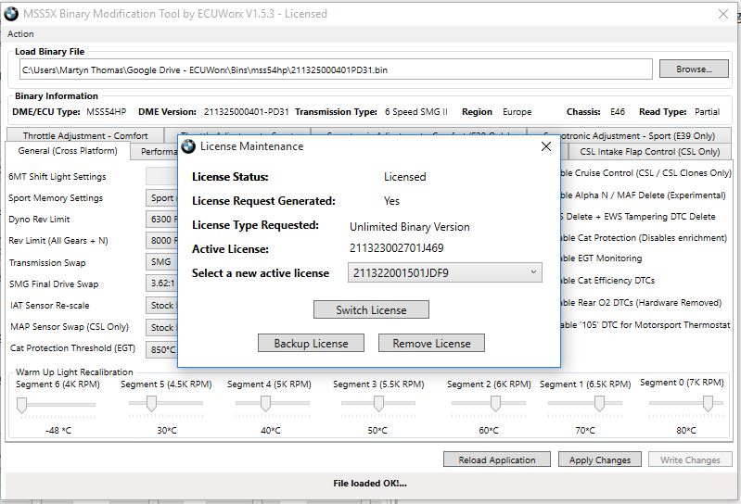The height and width of the screenshot is (504, 741).
Task: Click Browse to load a binary file
Action: [x=693, y=69]
